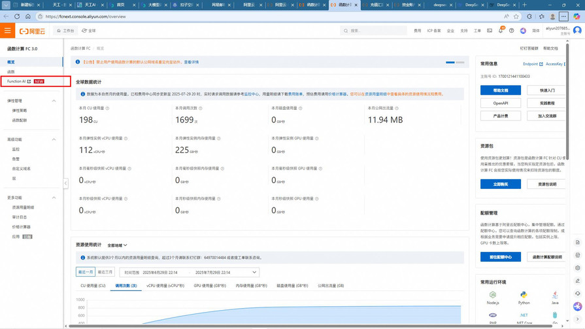The image size is (585, 329).
Task: Click info icon beside 本月调用次数
Action: click(201, 109)
